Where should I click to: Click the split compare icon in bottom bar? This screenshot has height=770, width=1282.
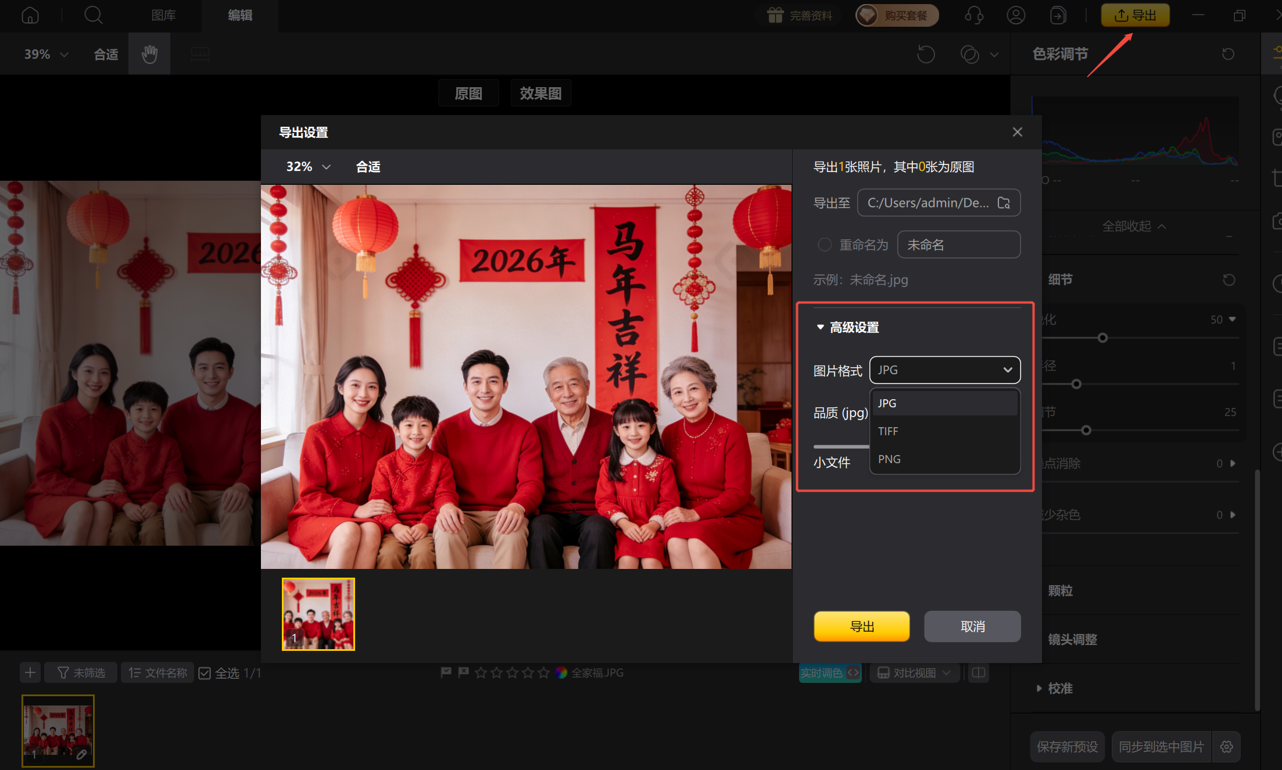(978, 672)
